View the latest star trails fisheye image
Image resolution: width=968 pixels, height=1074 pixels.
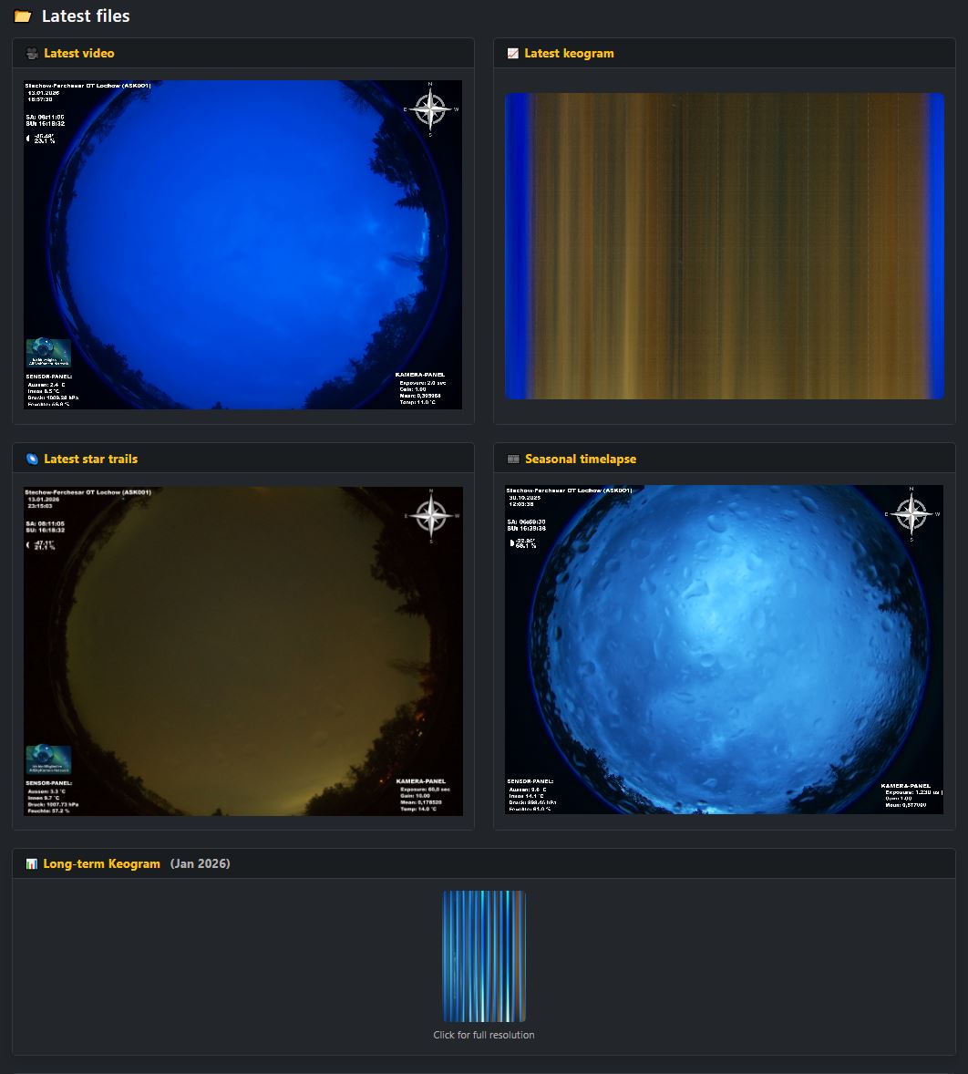pyautogui.click(x=242, y=650)
